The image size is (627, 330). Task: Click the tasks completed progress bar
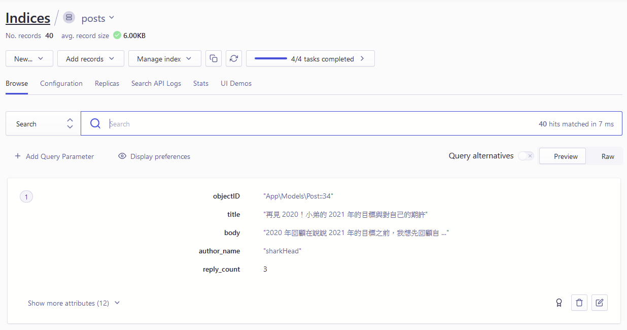[x=271, y=58]
